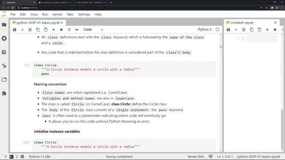Image resolution: width=285 pixels, height=160 pixels.
Task: Run cell in Untitled1 notebook
Action: (x=267, y=30)
